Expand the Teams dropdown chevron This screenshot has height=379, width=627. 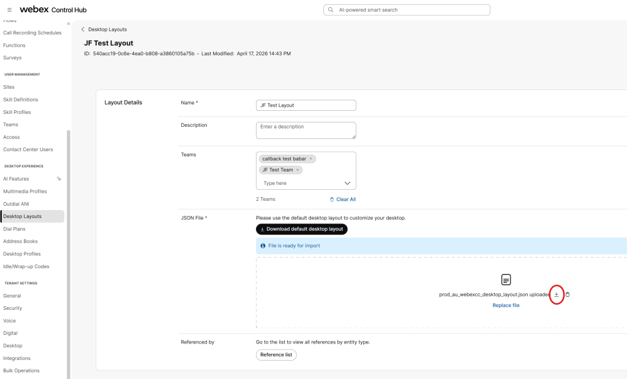pos(347,183)
